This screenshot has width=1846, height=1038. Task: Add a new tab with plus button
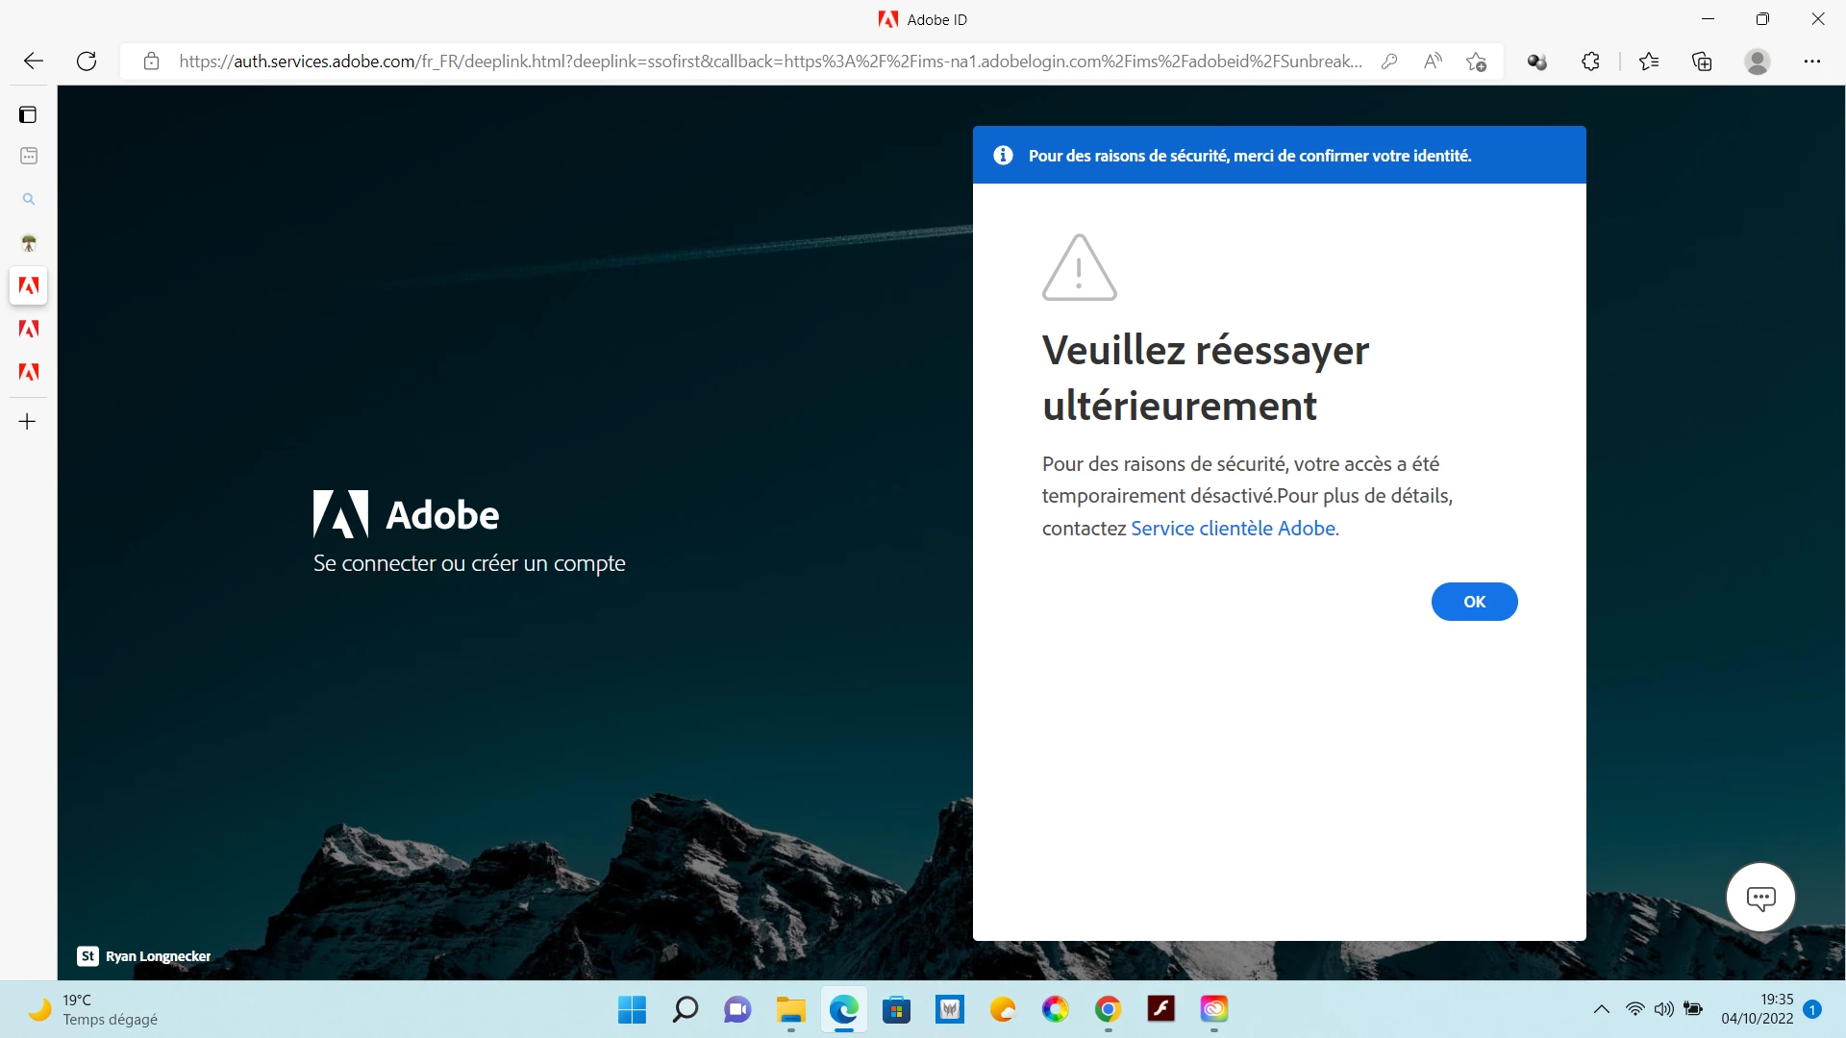coord(28,421)
